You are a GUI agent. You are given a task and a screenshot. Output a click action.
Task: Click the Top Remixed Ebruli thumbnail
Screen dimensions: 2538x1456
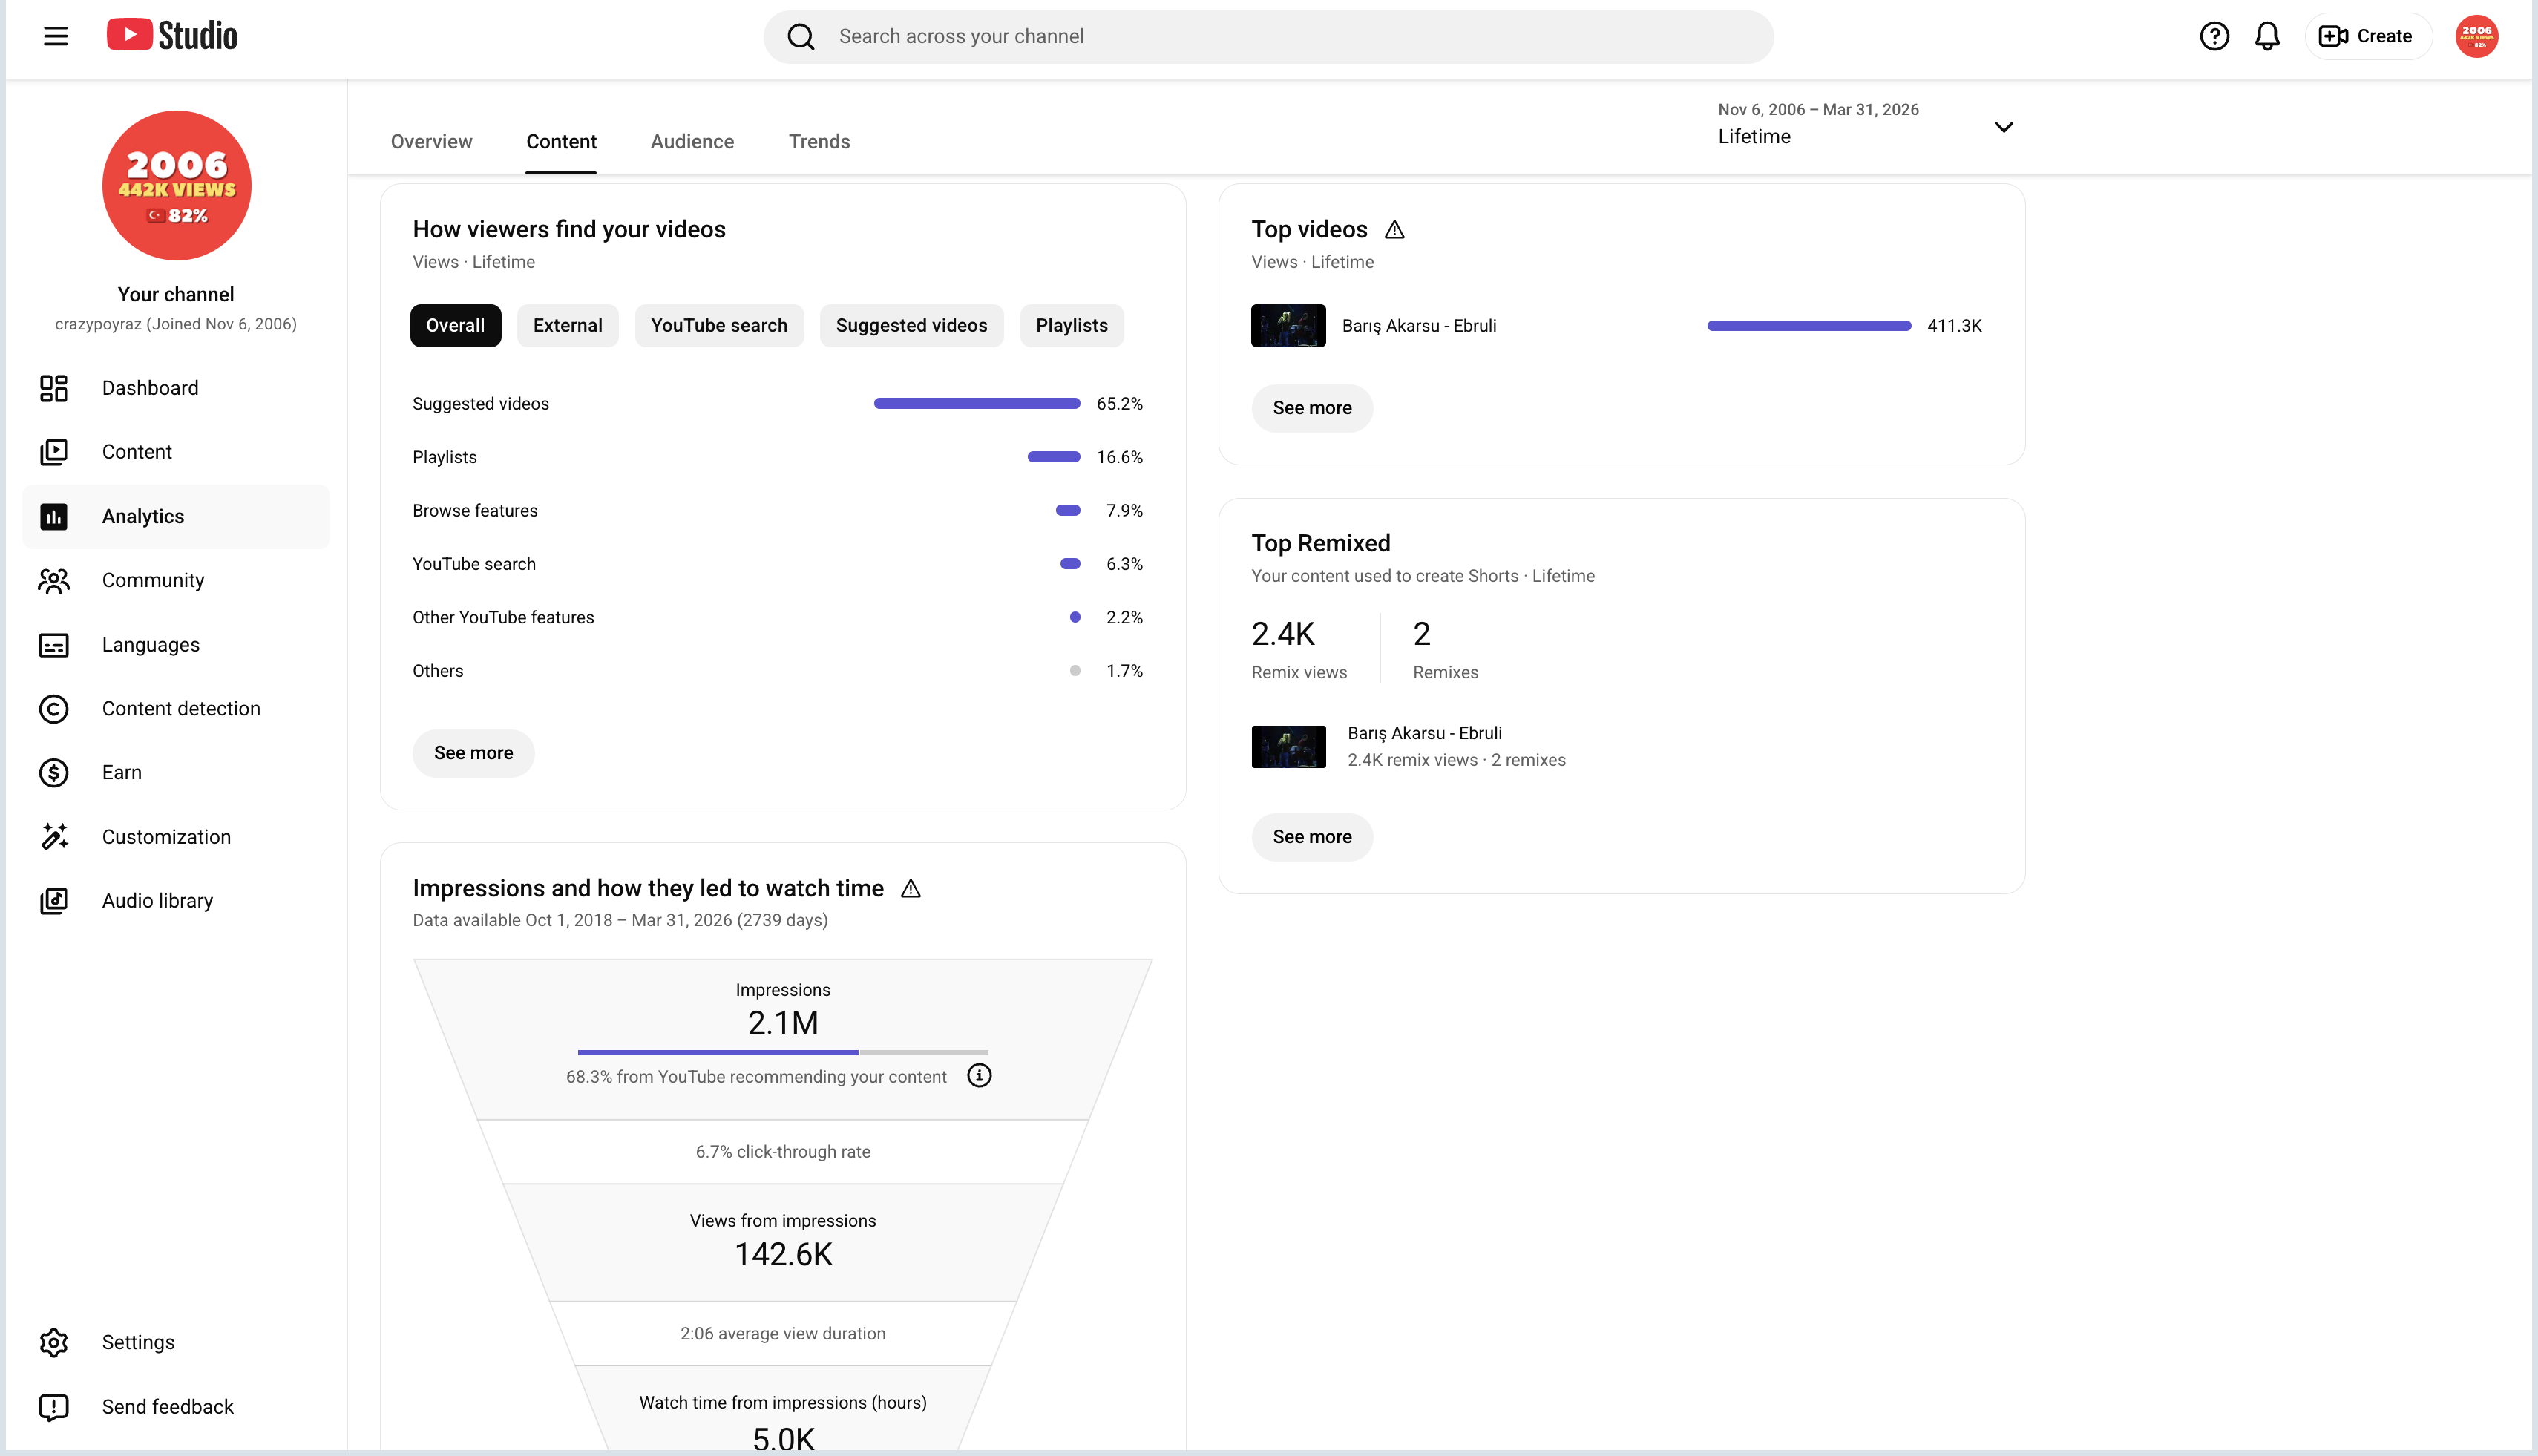[x=1288, y=747]
